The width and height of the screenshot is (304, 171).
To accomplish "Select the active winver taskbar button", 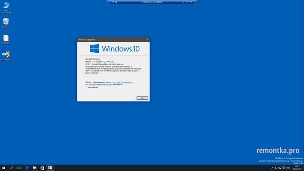I will coord(50,168).
